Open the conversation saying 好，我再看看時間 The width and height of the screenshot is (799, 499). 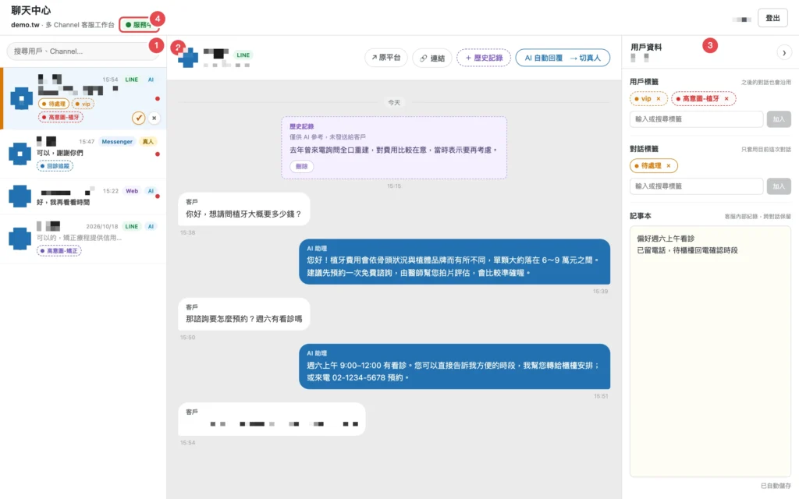pyautogui.click(x=83, y=196)
